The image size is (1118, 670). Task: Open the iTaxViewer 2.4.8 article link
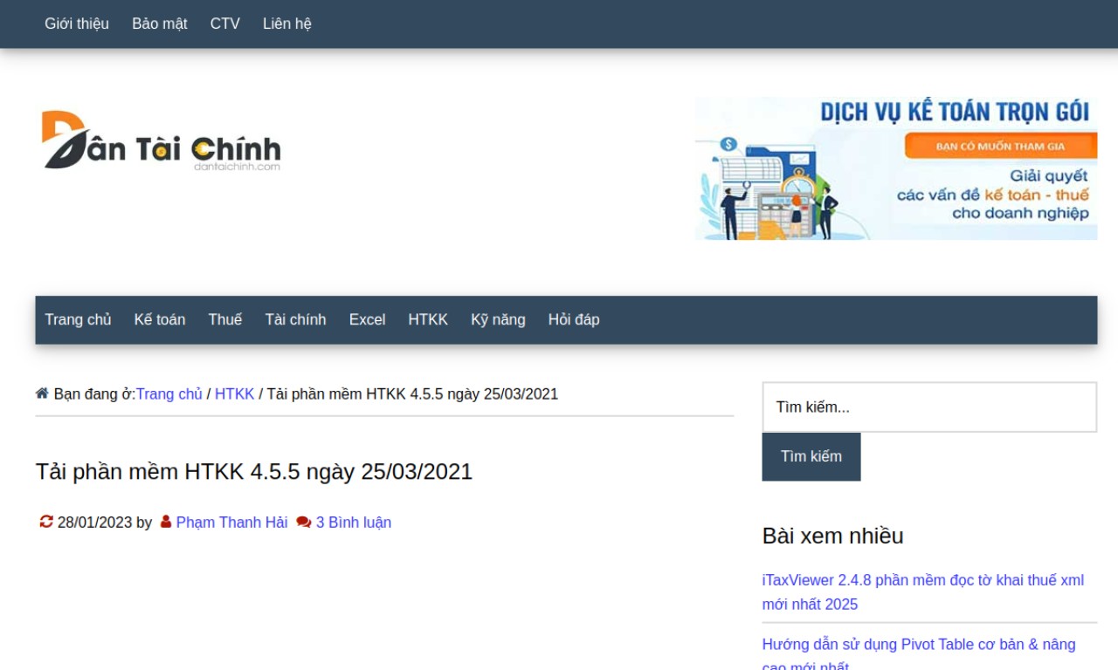coord(923,592)
